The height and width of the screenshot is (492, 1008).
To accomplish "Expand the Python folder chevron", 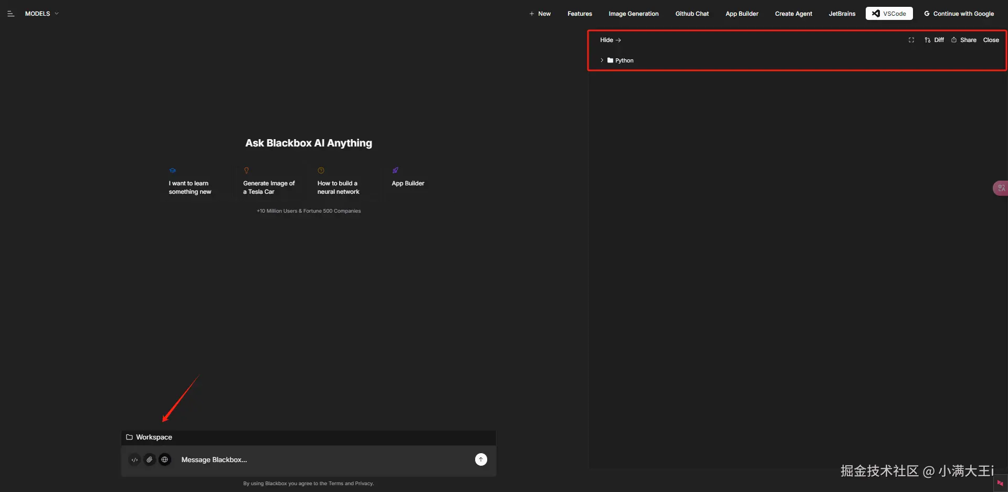I will click(602, 60).
